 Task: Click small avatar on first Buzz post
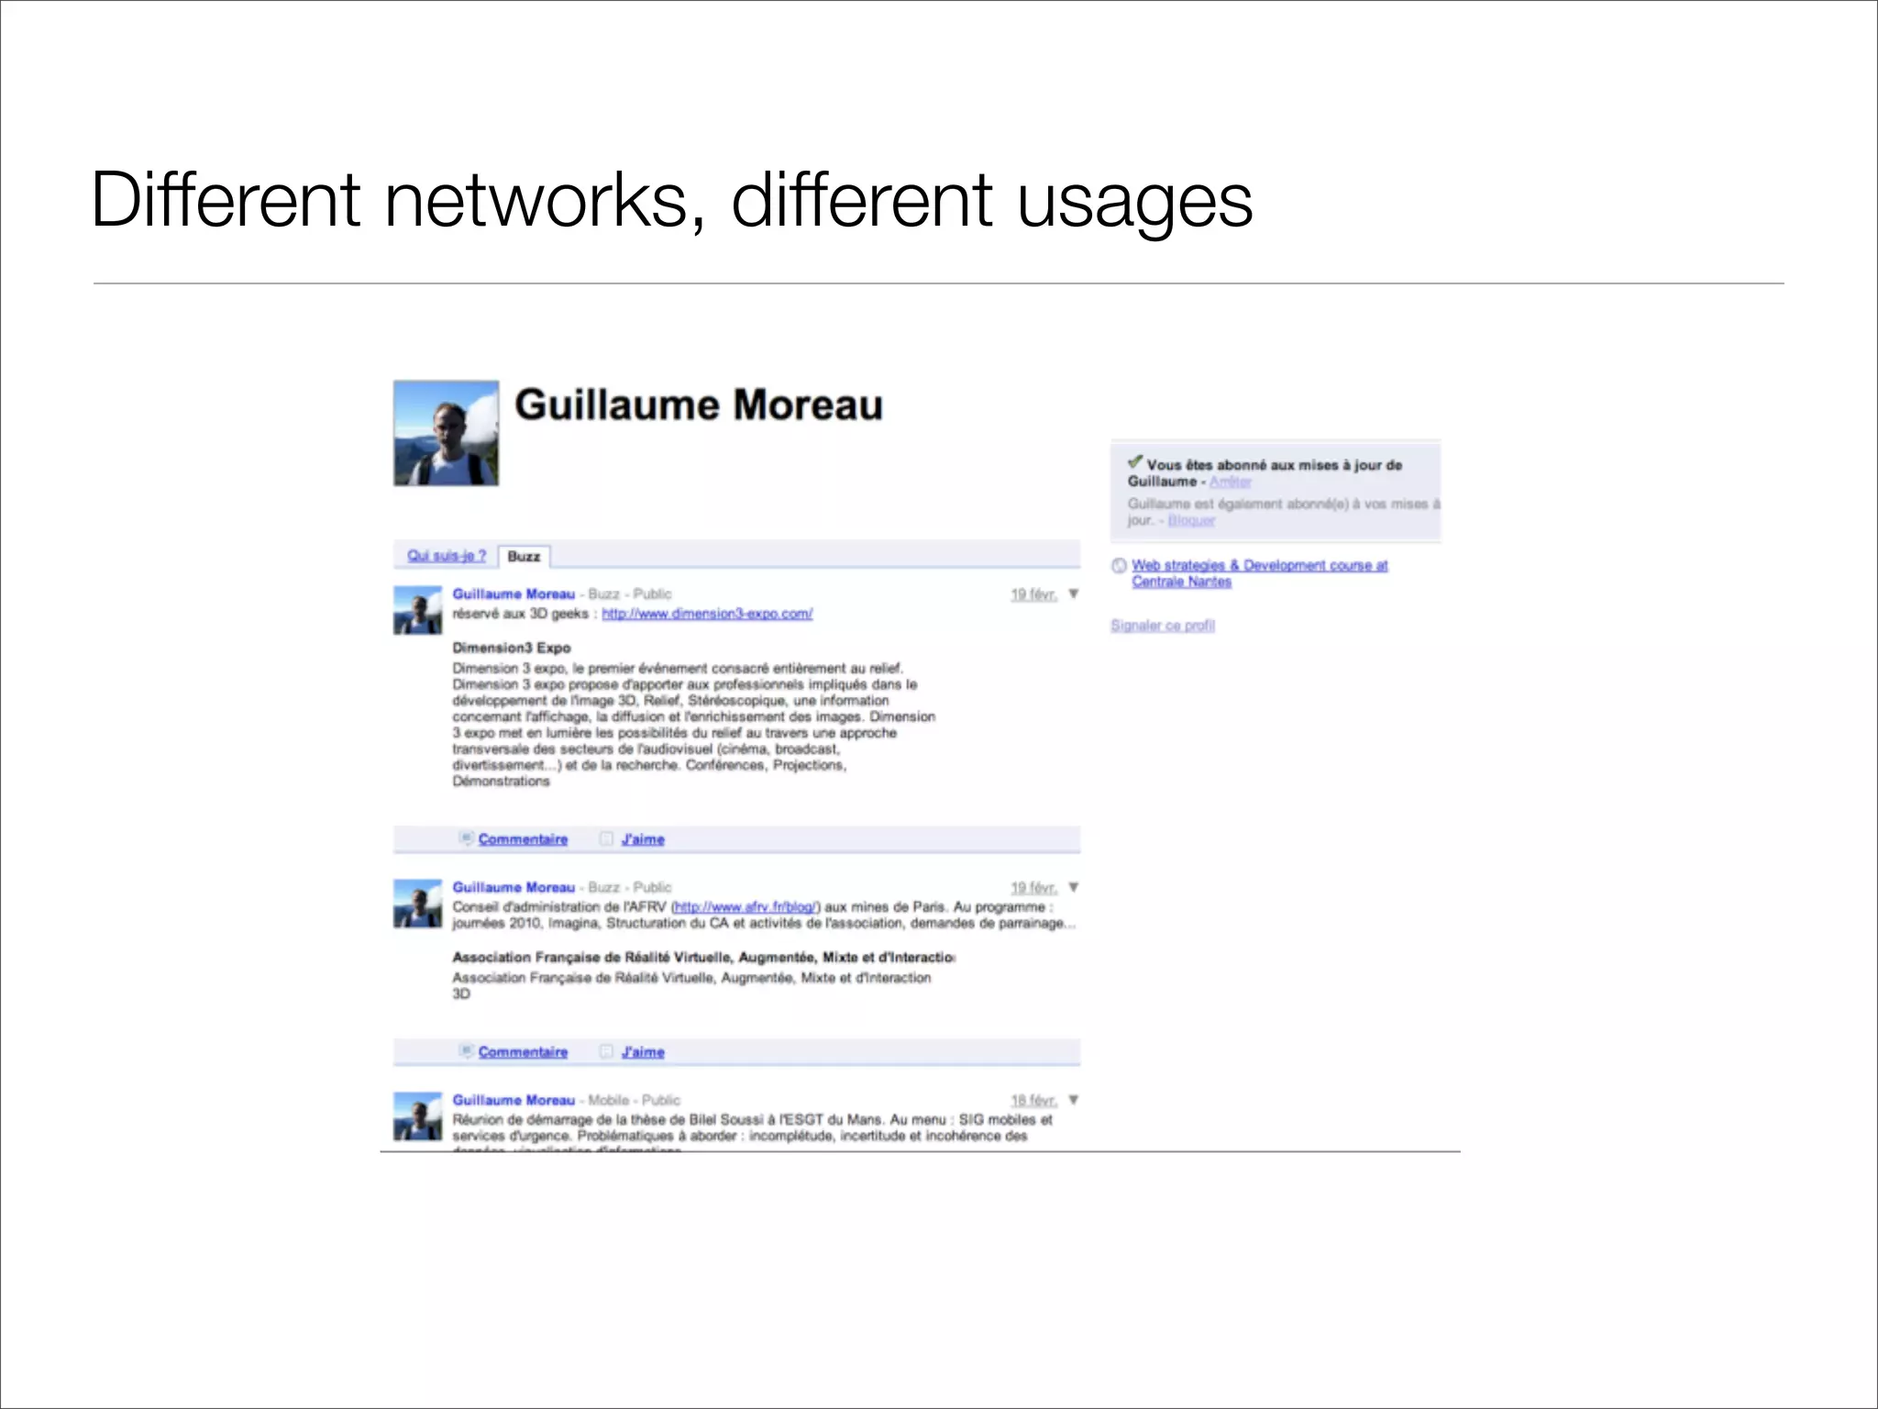pyautogui.click(x=417, y=611)
